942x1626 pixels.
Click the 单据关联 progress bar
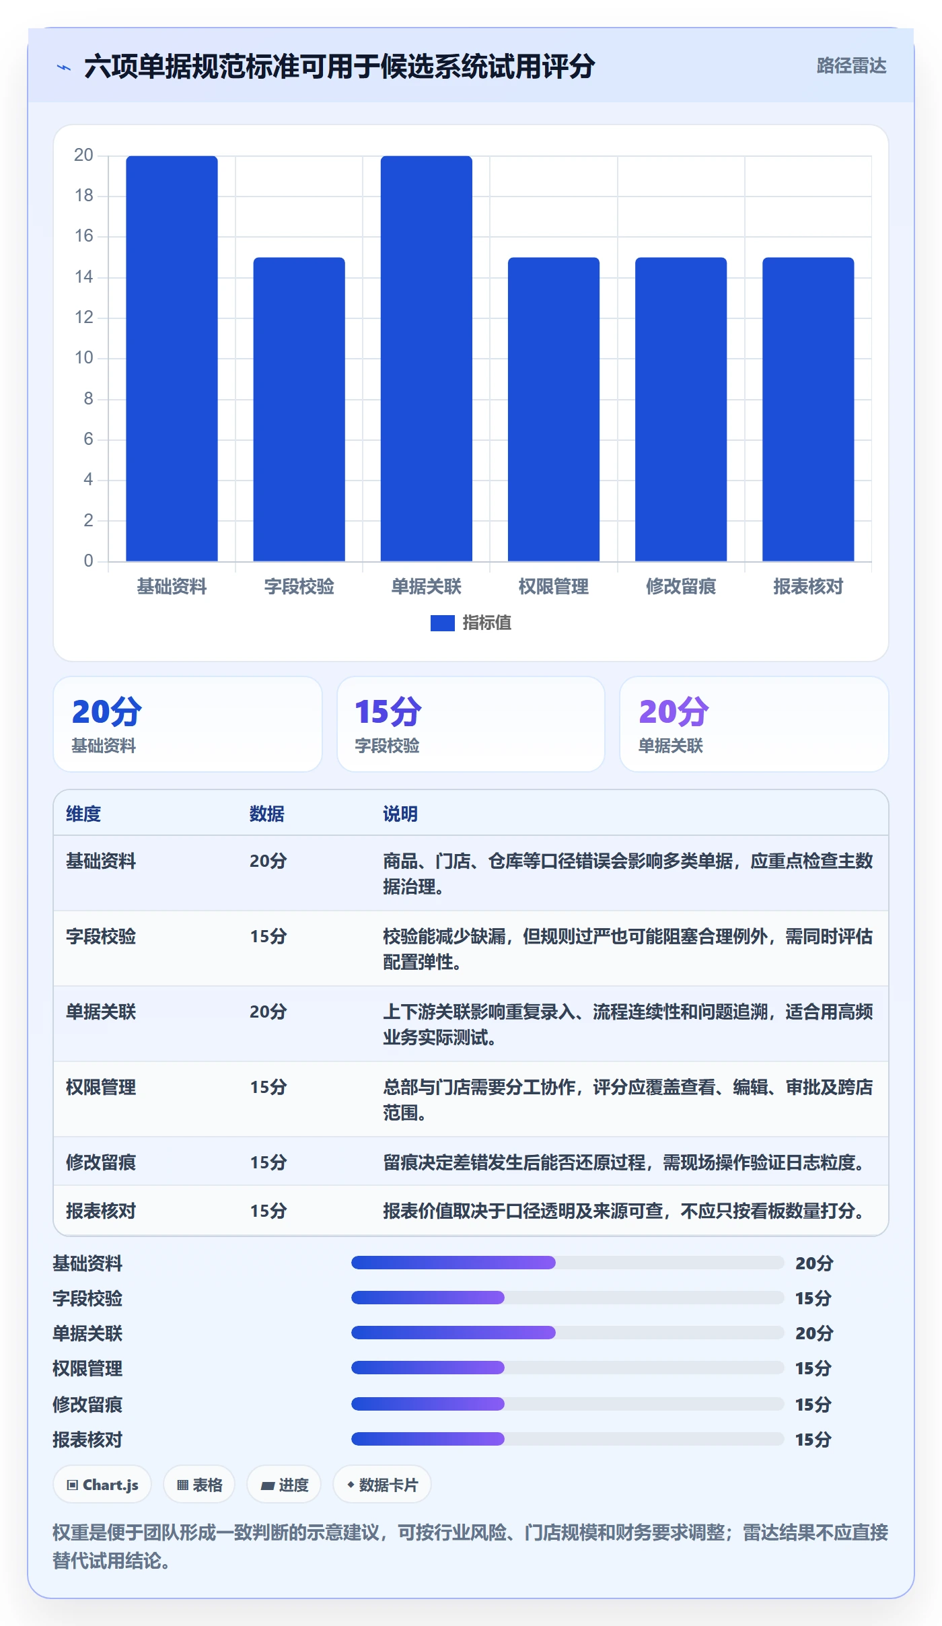click(x=567, y=1333)
